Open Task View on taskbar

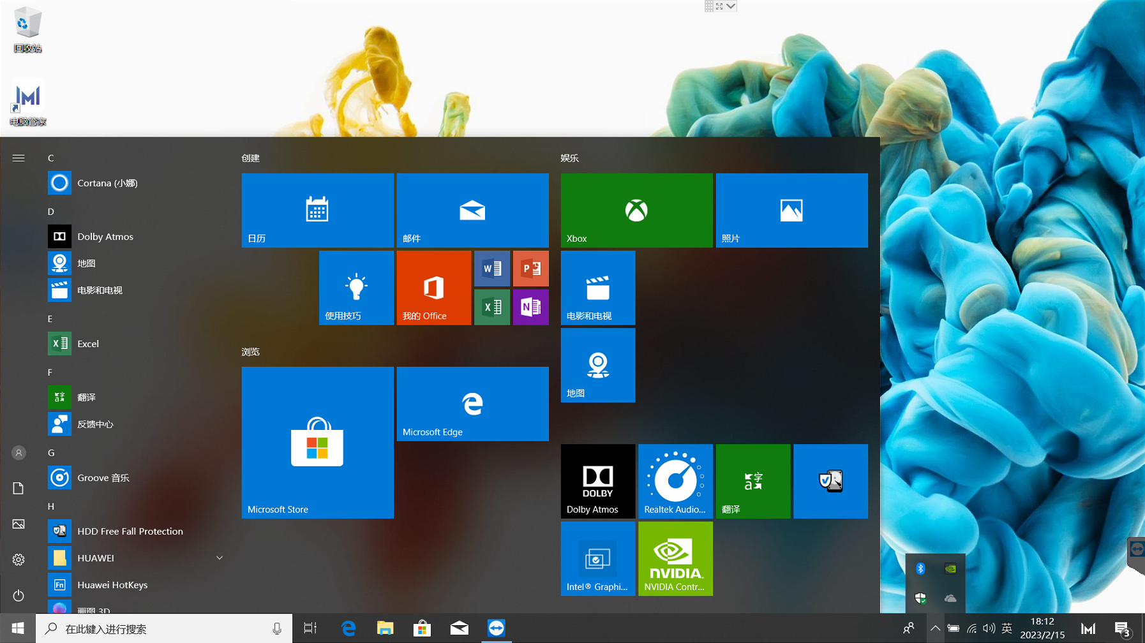tap(310, 628)
